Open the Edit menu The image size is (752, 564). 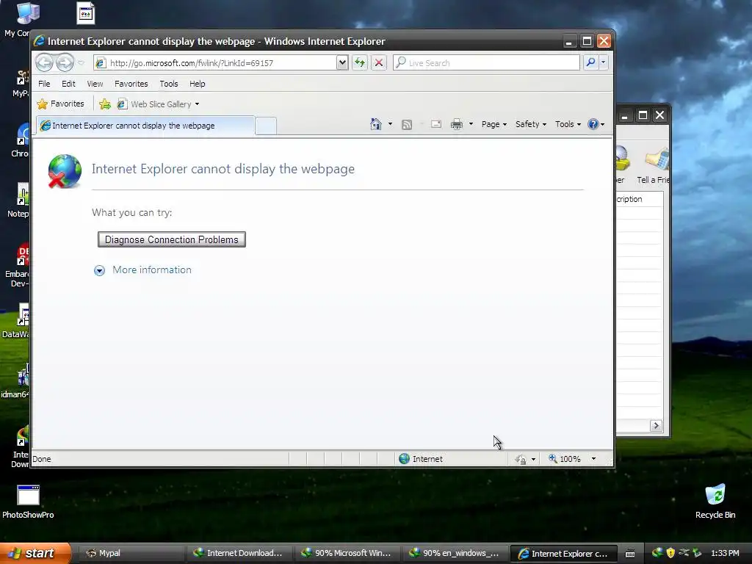68,84
